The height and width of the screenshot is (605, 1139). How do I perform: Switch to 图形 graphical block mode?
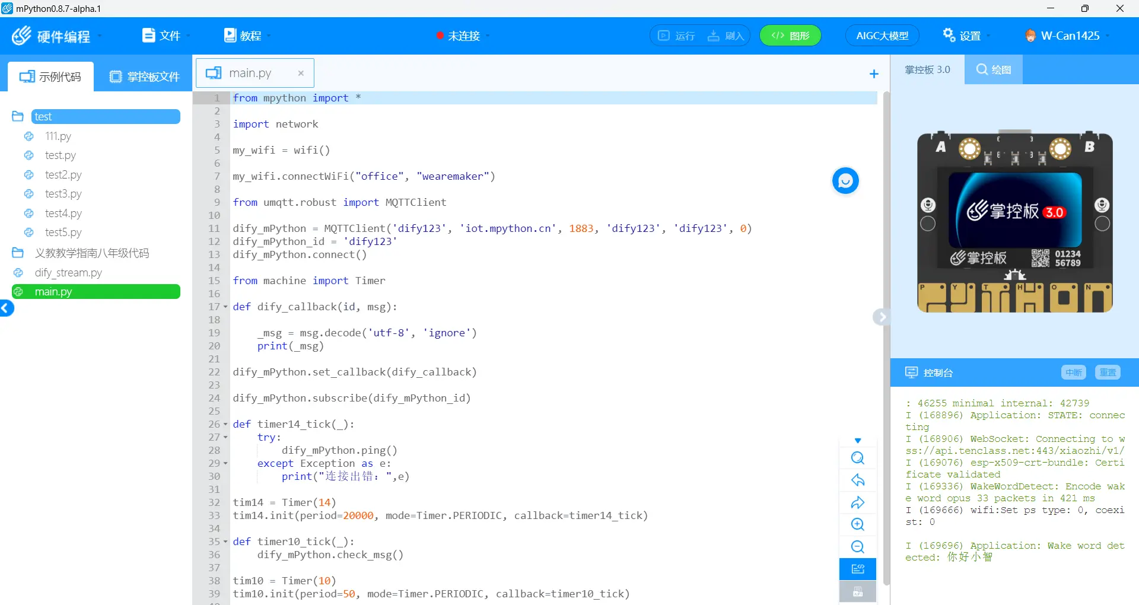(790, 36)
